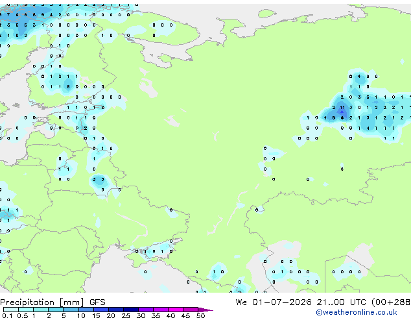Select the date text '01-07-2026'
Image resolution: width=411 pixels, height=318 pixels.
click(281, 302)
